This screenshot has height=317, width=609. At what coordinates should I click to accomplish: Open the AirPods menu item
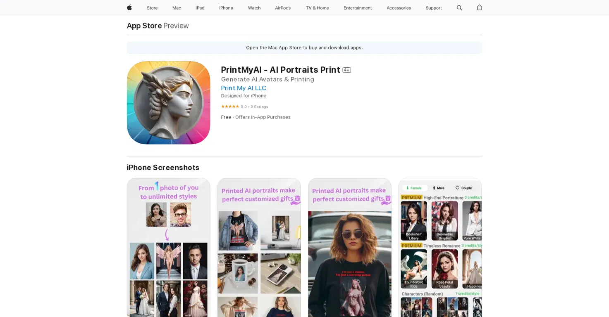click(x=283, y=8)
